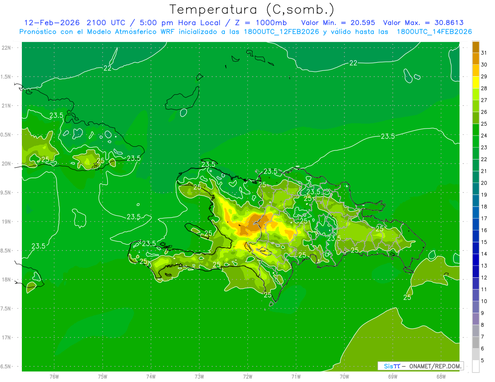Image resolution: width=495 pixels, height=382 pixels.
Task: Click the "73W" longitude axis label
Action: point(199,376)
